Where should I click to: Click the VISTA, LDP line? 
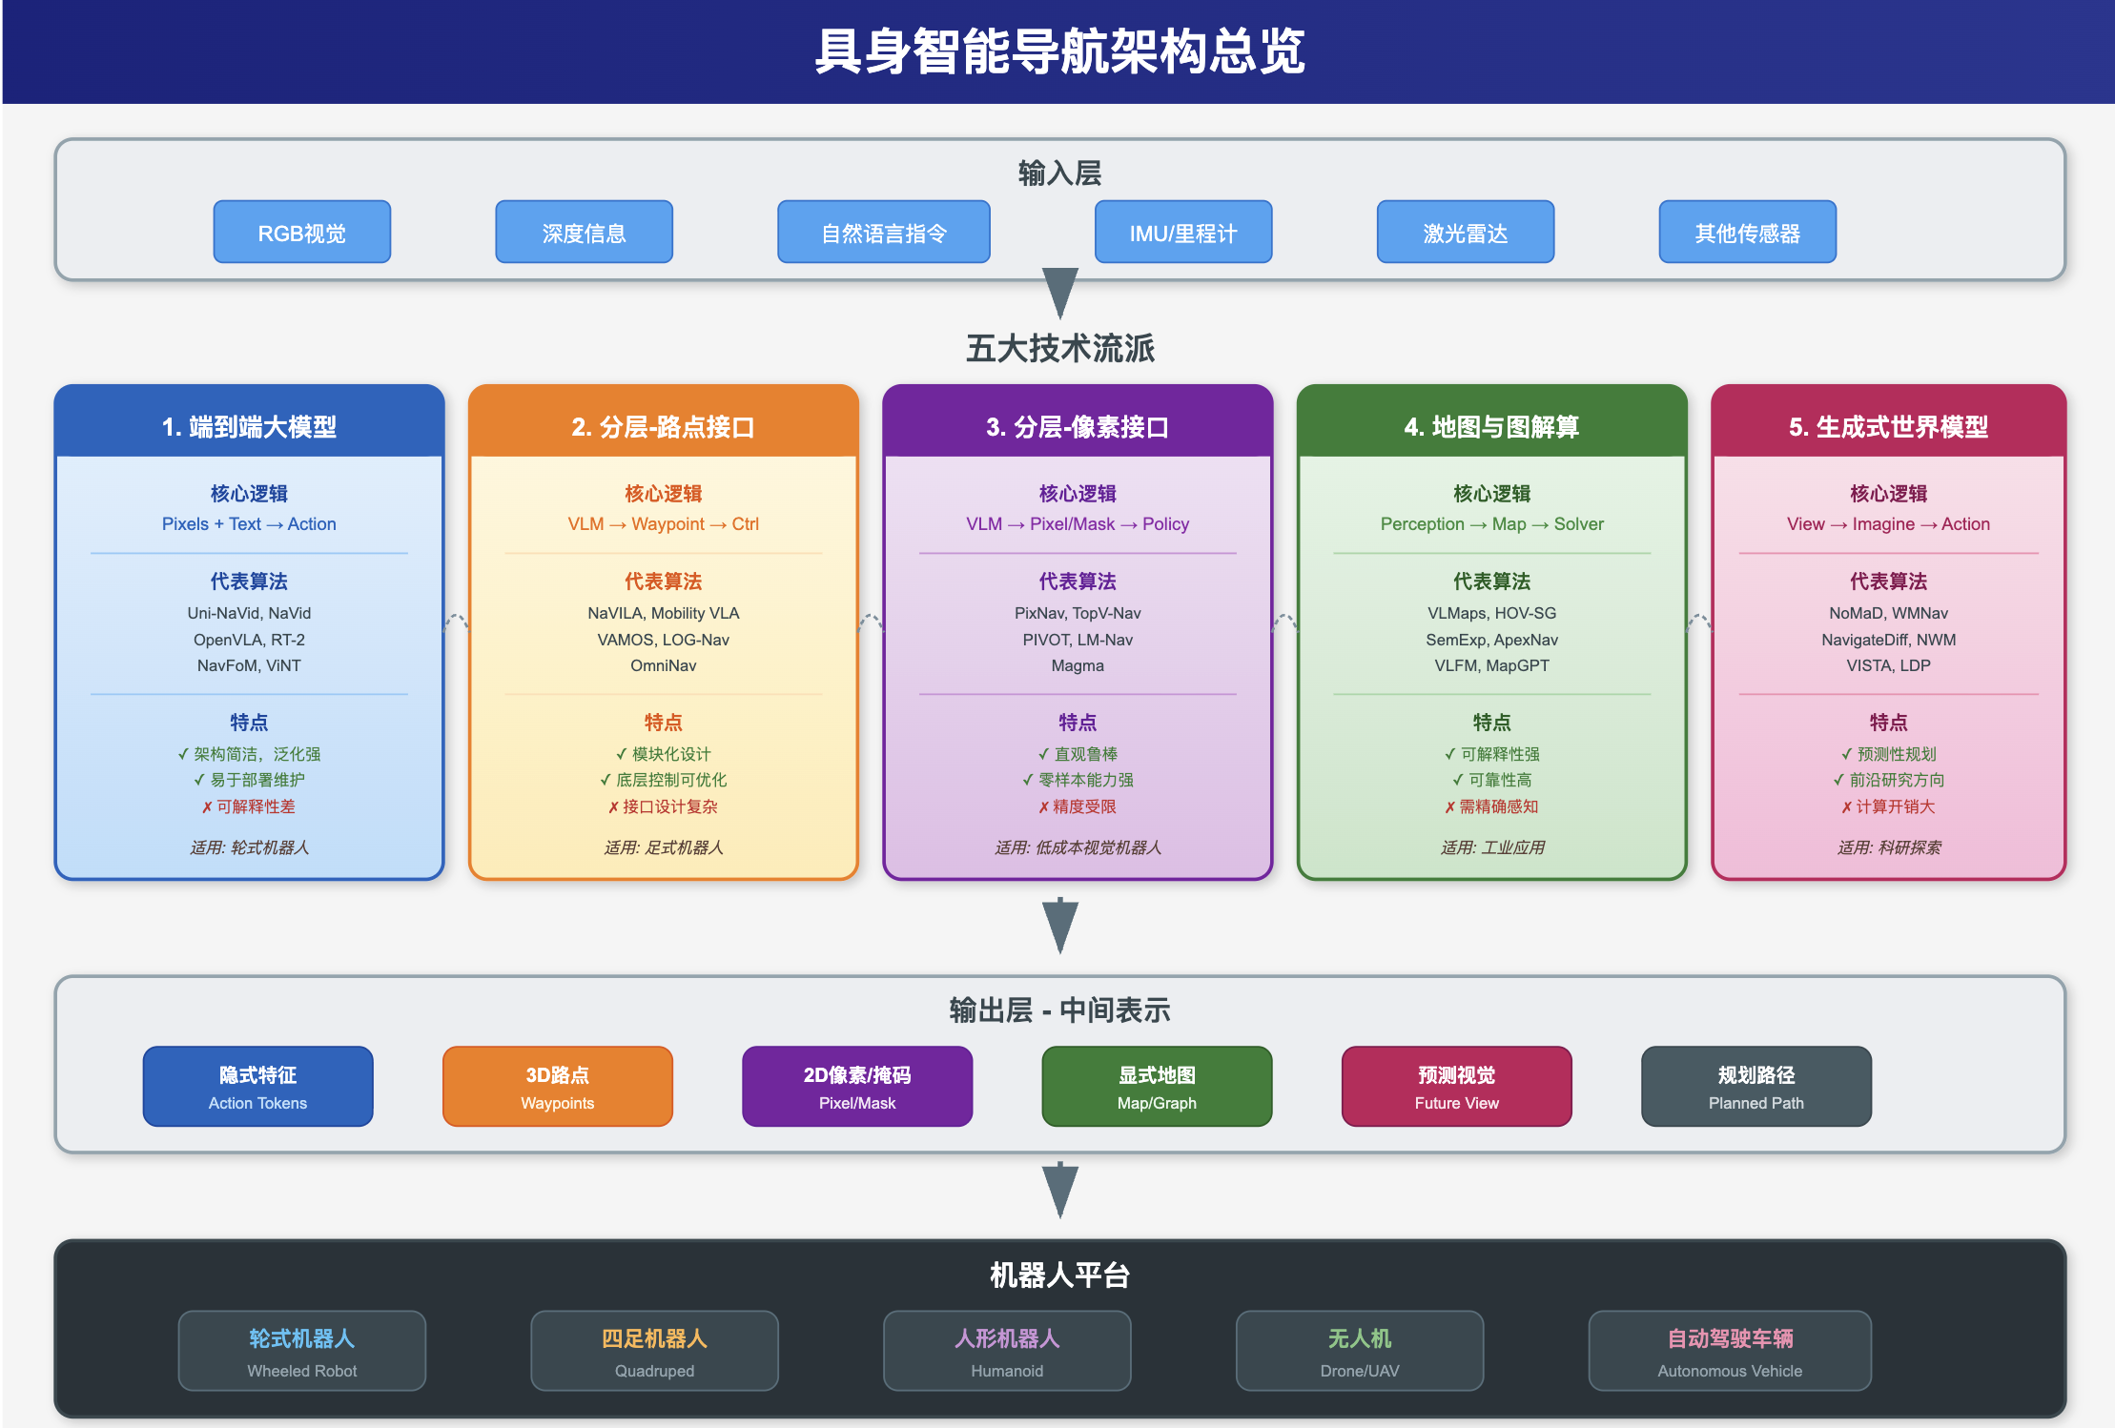[x=1888, y=665]
